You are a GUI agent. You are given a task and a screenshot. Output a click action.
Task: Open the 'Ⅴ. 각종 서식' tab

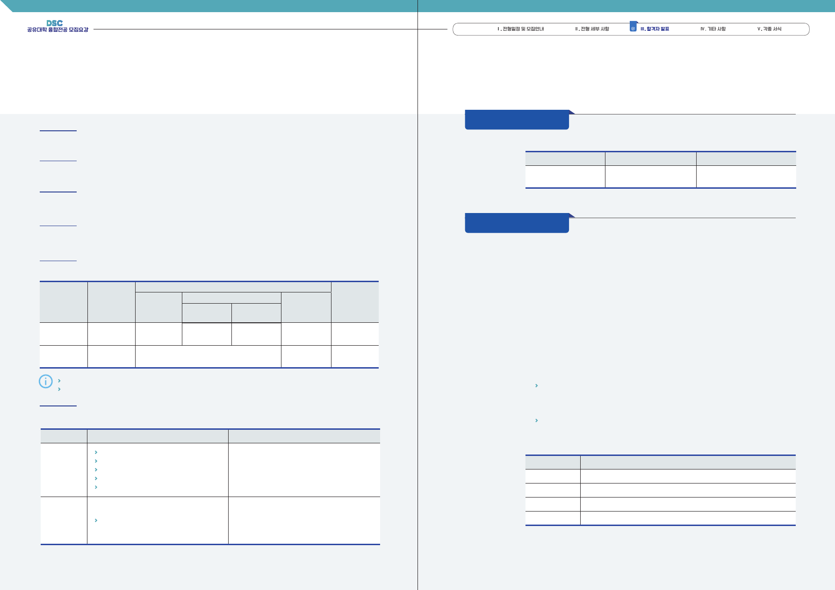769,29
